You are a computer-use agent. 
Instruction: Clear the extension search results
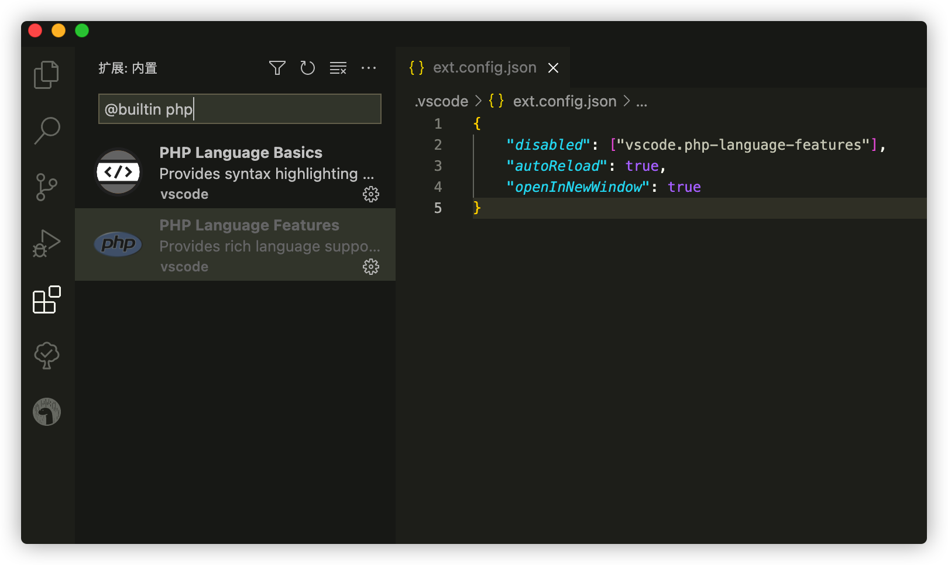point(338,68)
